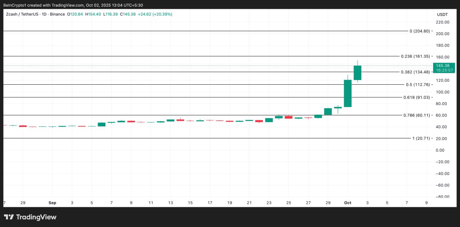Viewport: 460px width, 227px height.
Task: Click the date 13 on time axis
Action: point(171,203)
